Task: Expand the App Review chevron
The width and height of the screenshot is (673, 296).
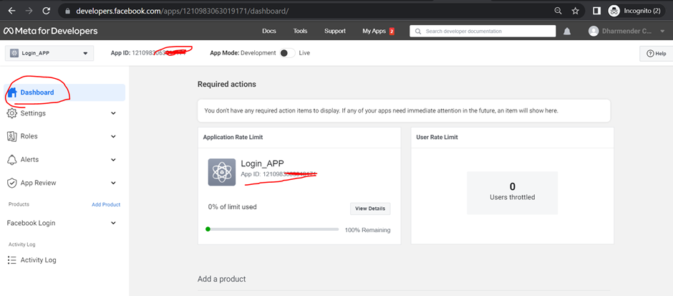Action: pos(113,183)
